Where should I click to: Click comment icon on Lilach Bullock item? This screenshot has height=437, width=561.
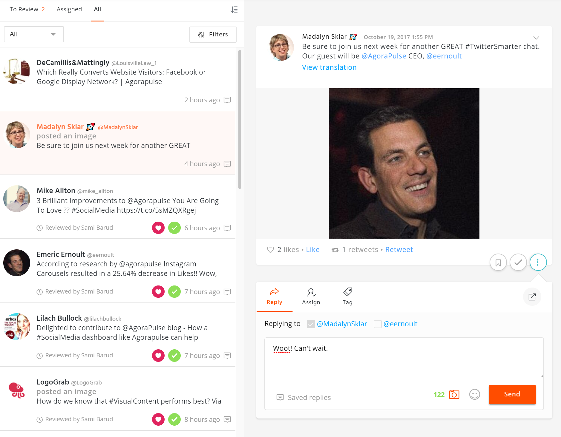pyautogui.click(x=227, y=356)
